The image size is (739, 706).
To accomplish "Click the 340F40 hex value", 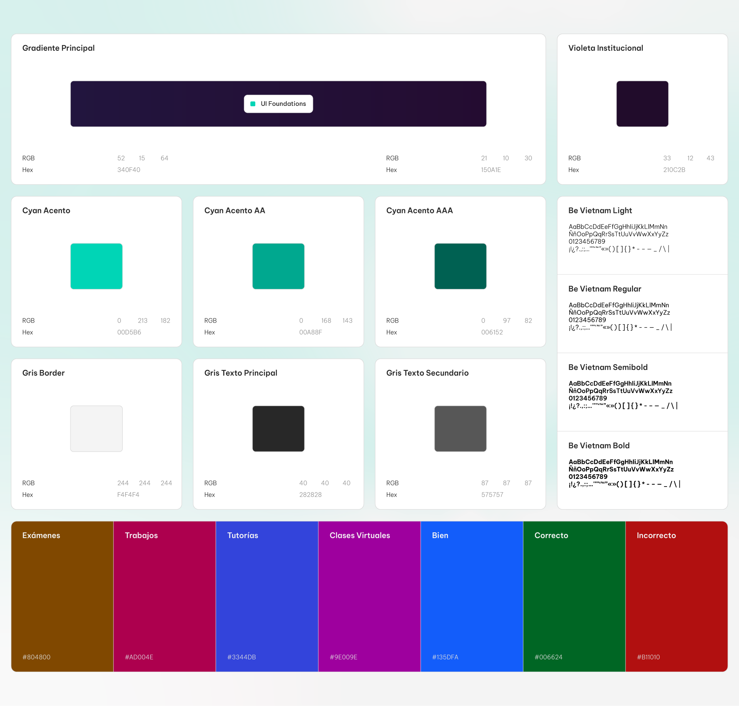I will pos(129,170).
